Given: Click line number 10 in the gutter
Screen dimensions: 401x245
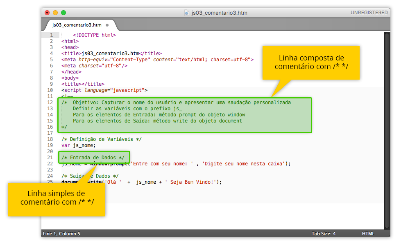Looking at the screenshot, I should click(50, 90).
